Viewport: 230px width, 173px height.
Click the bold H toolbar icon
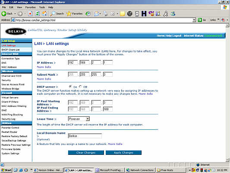(x=144, y=14)
